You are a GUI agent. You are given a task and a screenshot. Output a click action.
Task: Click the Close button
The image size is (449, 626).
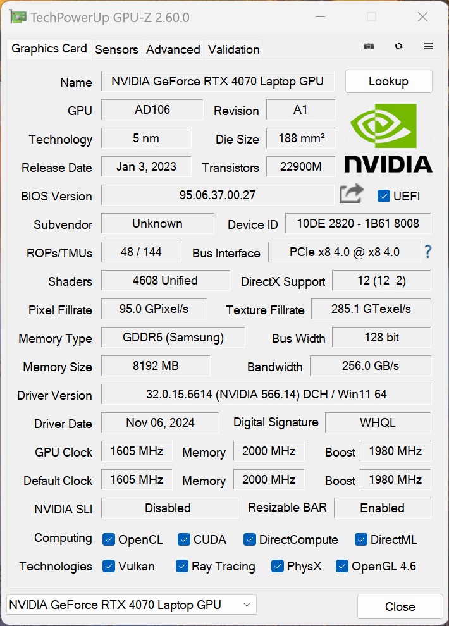point(400,606)
